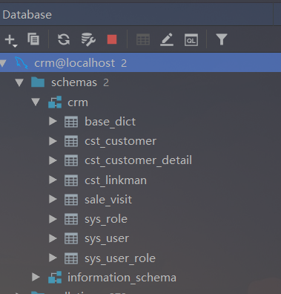Click the New (plus) data source icon
Screen dimensions: 281x294
tap(11, 40)
